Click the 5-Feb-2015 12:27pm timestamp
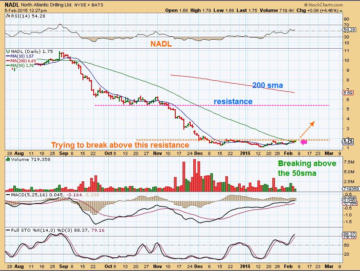This screenshot has width=360, height=271. pyautogui.click(x=26, y=11)
